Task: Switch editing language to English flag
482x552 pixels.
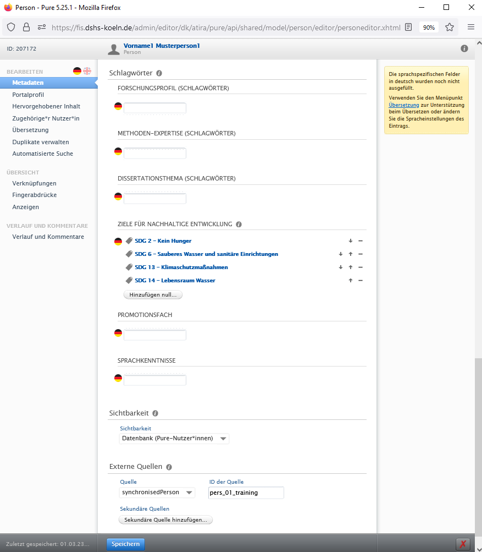Action: 87,71
